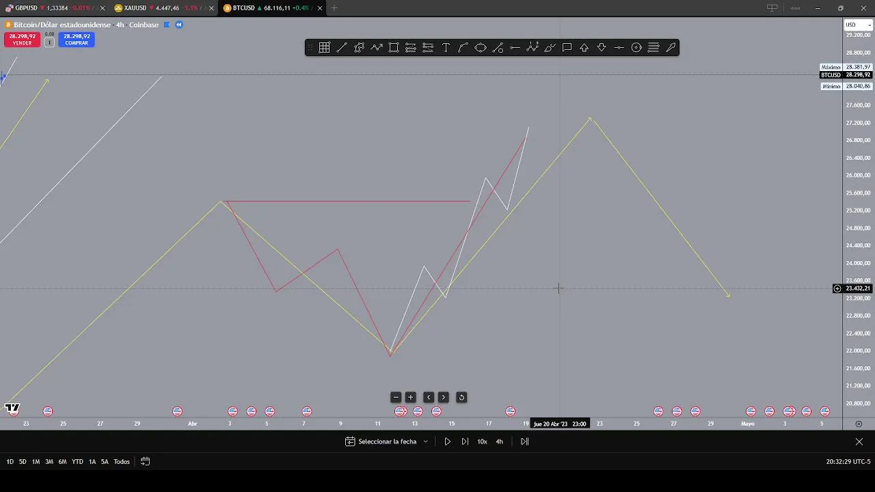875x492 pixels.
Task: Select the Todos time range
Action: tap(122, 462)
